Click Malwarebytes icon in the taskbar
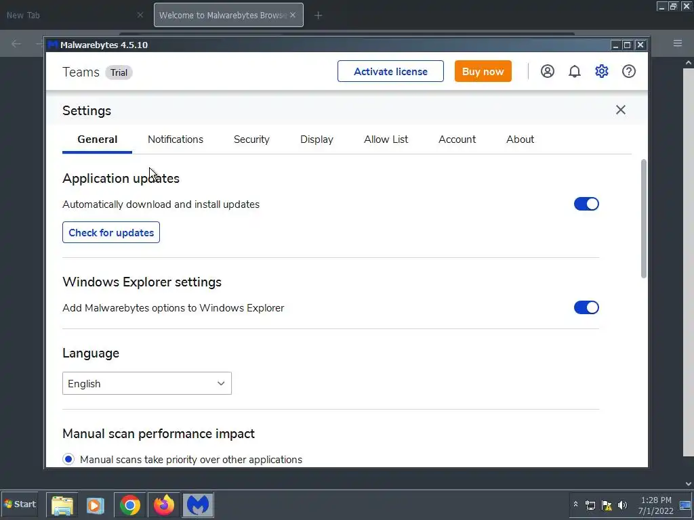Image resolution: width=694 pixels, height=520 pixels. (x=198, y=504)
